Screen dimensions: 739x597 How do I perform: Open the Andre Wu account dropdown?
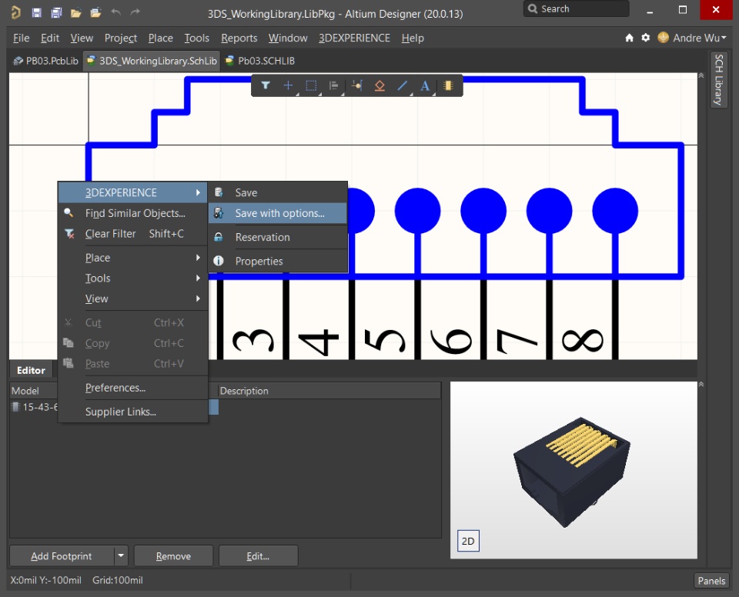[x=700, y=38]
